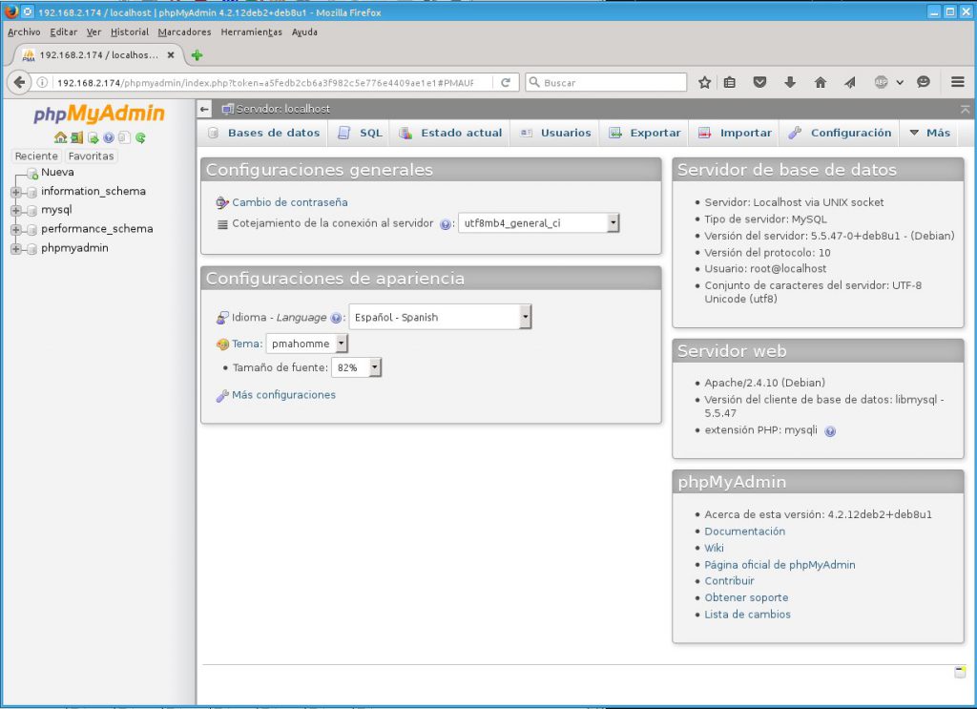
Task: Open phpMyAdmin documentation help icon in sidebar
Action: point(109,137)
